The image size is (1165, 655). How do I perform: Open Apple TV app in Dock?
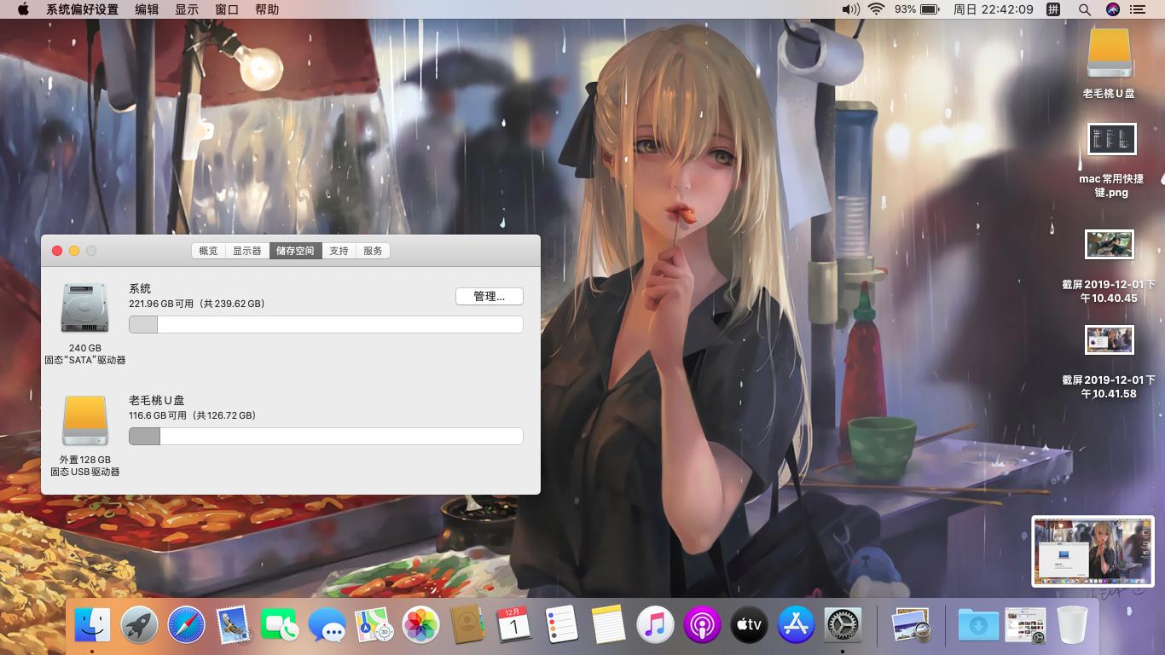(749, 625)
